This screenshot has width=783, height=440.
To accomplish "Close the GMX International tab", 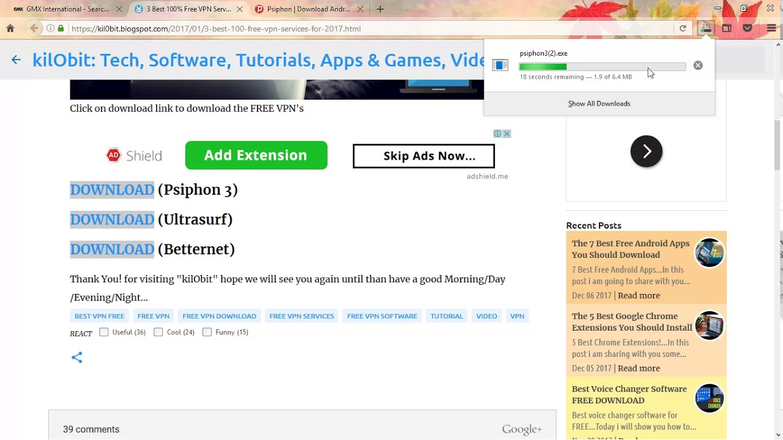I will [x=119, y=9].
